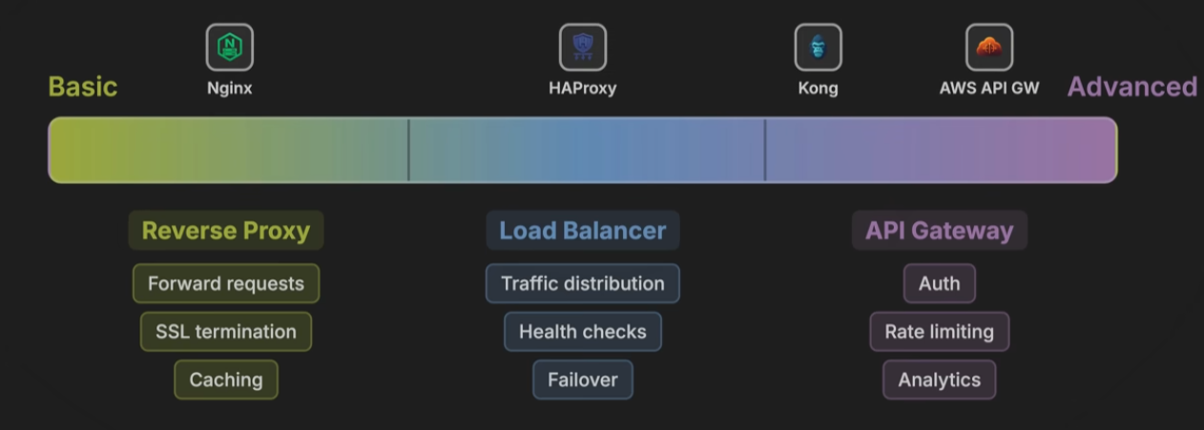
Task: Open the AWS API GW icon
Action: (x=989, y=47)
